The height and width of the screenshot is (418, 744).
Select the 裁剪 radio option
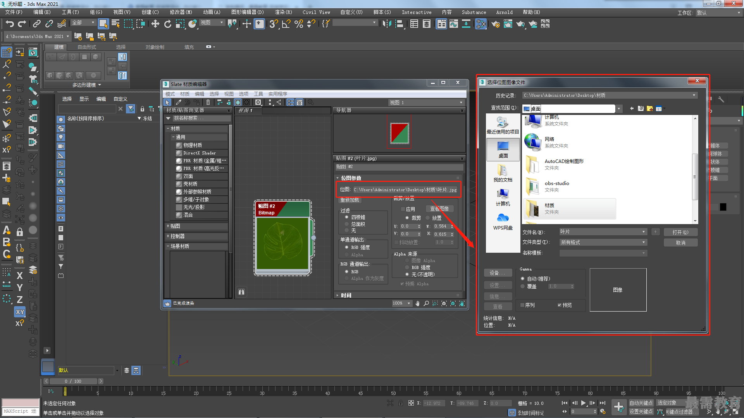point(407,218)
